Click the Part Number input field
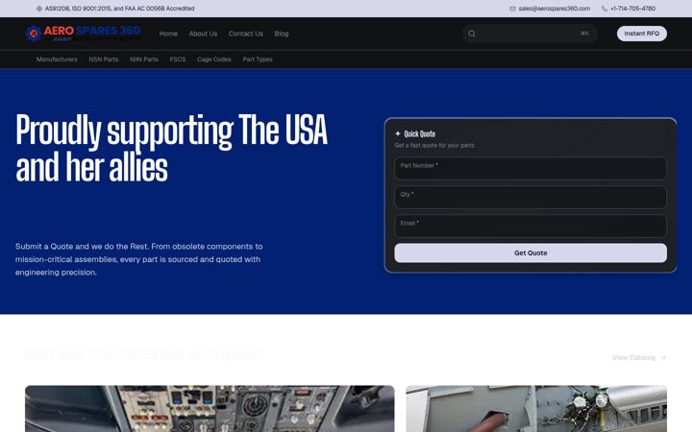692x432 pixels. [531, 168]
